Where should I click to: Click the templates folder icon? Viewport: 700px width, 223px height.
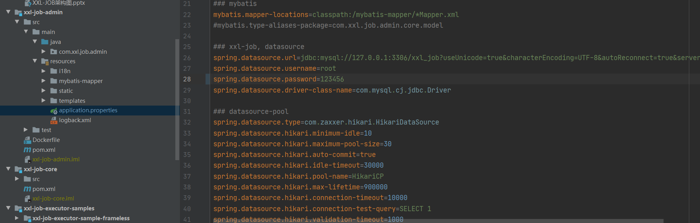[54, 100]
